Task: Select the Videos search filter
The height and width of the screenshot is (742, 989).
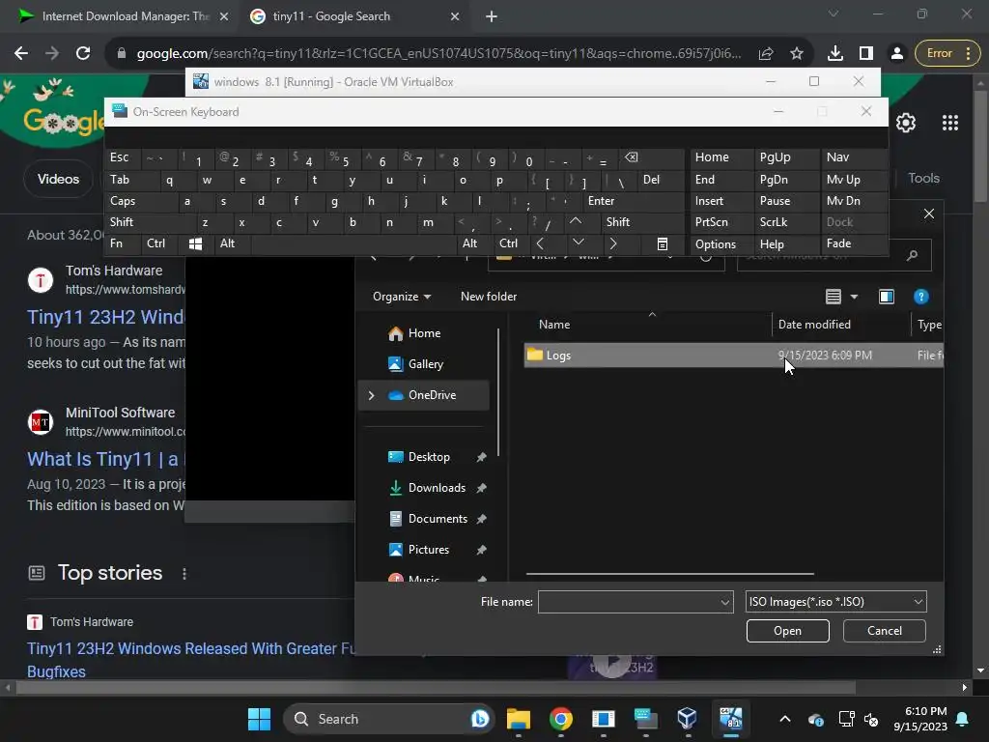Action: 58,179
